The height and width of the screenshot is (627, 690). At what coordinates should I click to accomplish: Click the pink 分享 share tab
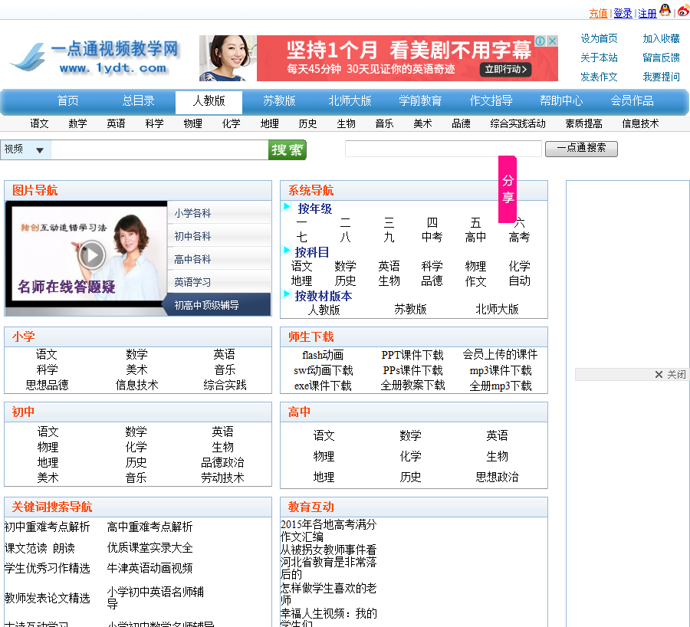click(508, 189)
